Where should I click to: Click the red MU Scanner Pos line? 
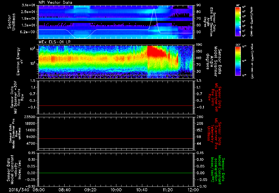tap(116, 139)
